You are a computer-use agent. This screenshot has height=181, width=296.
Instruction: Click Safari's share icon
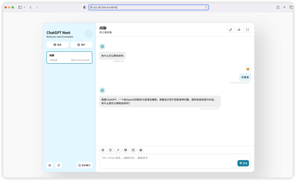tap(278, 7)
